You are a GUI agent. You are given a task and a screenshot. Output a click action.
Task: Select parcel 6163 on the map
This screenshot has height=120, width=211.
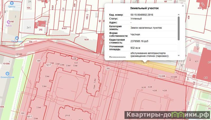[x=64, y=28]
